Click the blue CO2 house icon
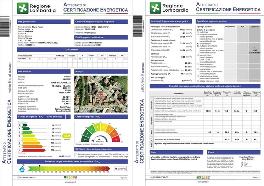This screenshot has width=264, height=186. (x=22, y=169)
